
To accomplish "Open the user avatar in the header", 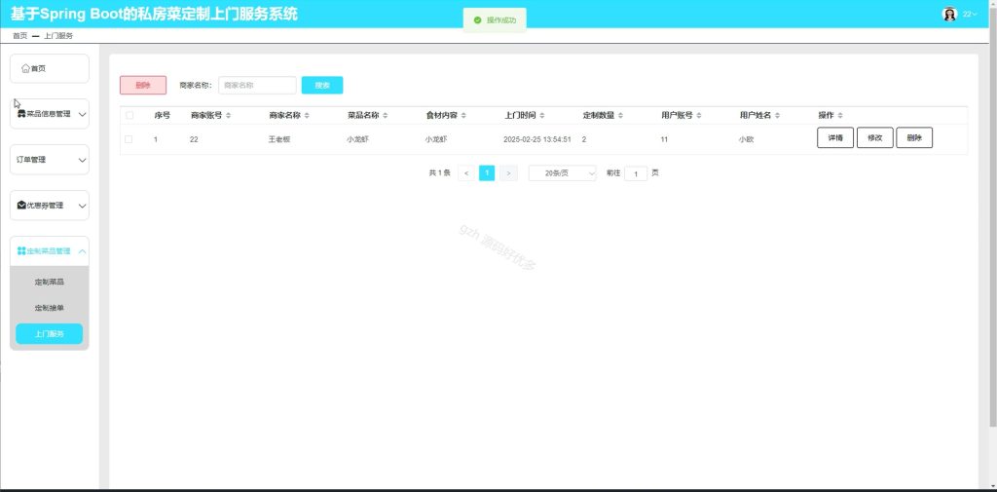I will pyautogui.click(x=949, y=14).
